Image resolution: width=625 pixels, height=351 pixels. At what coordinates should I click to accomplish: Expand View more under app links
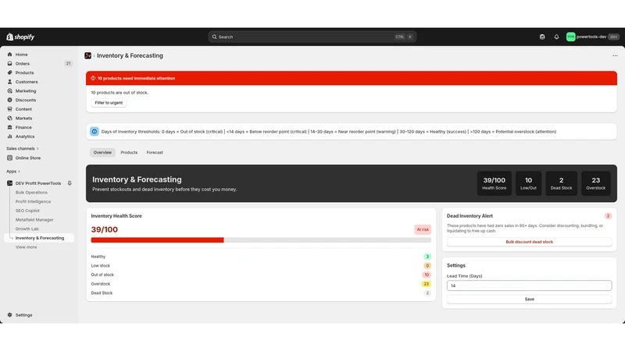(x=27, y=247)
